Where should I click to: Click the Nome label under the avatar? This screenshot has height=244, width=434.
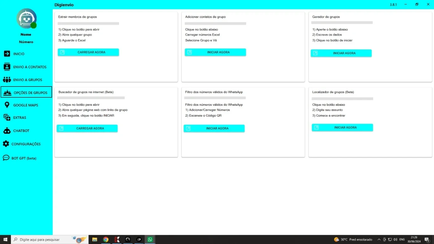[x=26, y=34]
